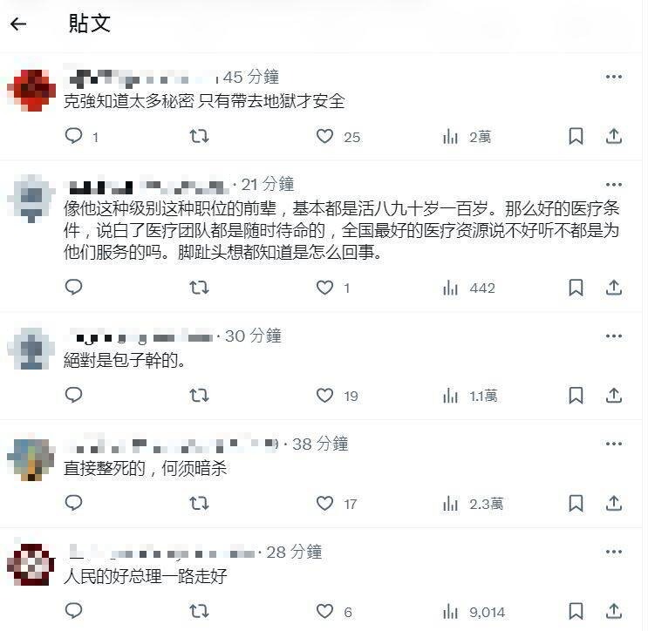648x631 pixels.
Task: Reply to the 45 分鐘 post
Action: pos(74,136)
